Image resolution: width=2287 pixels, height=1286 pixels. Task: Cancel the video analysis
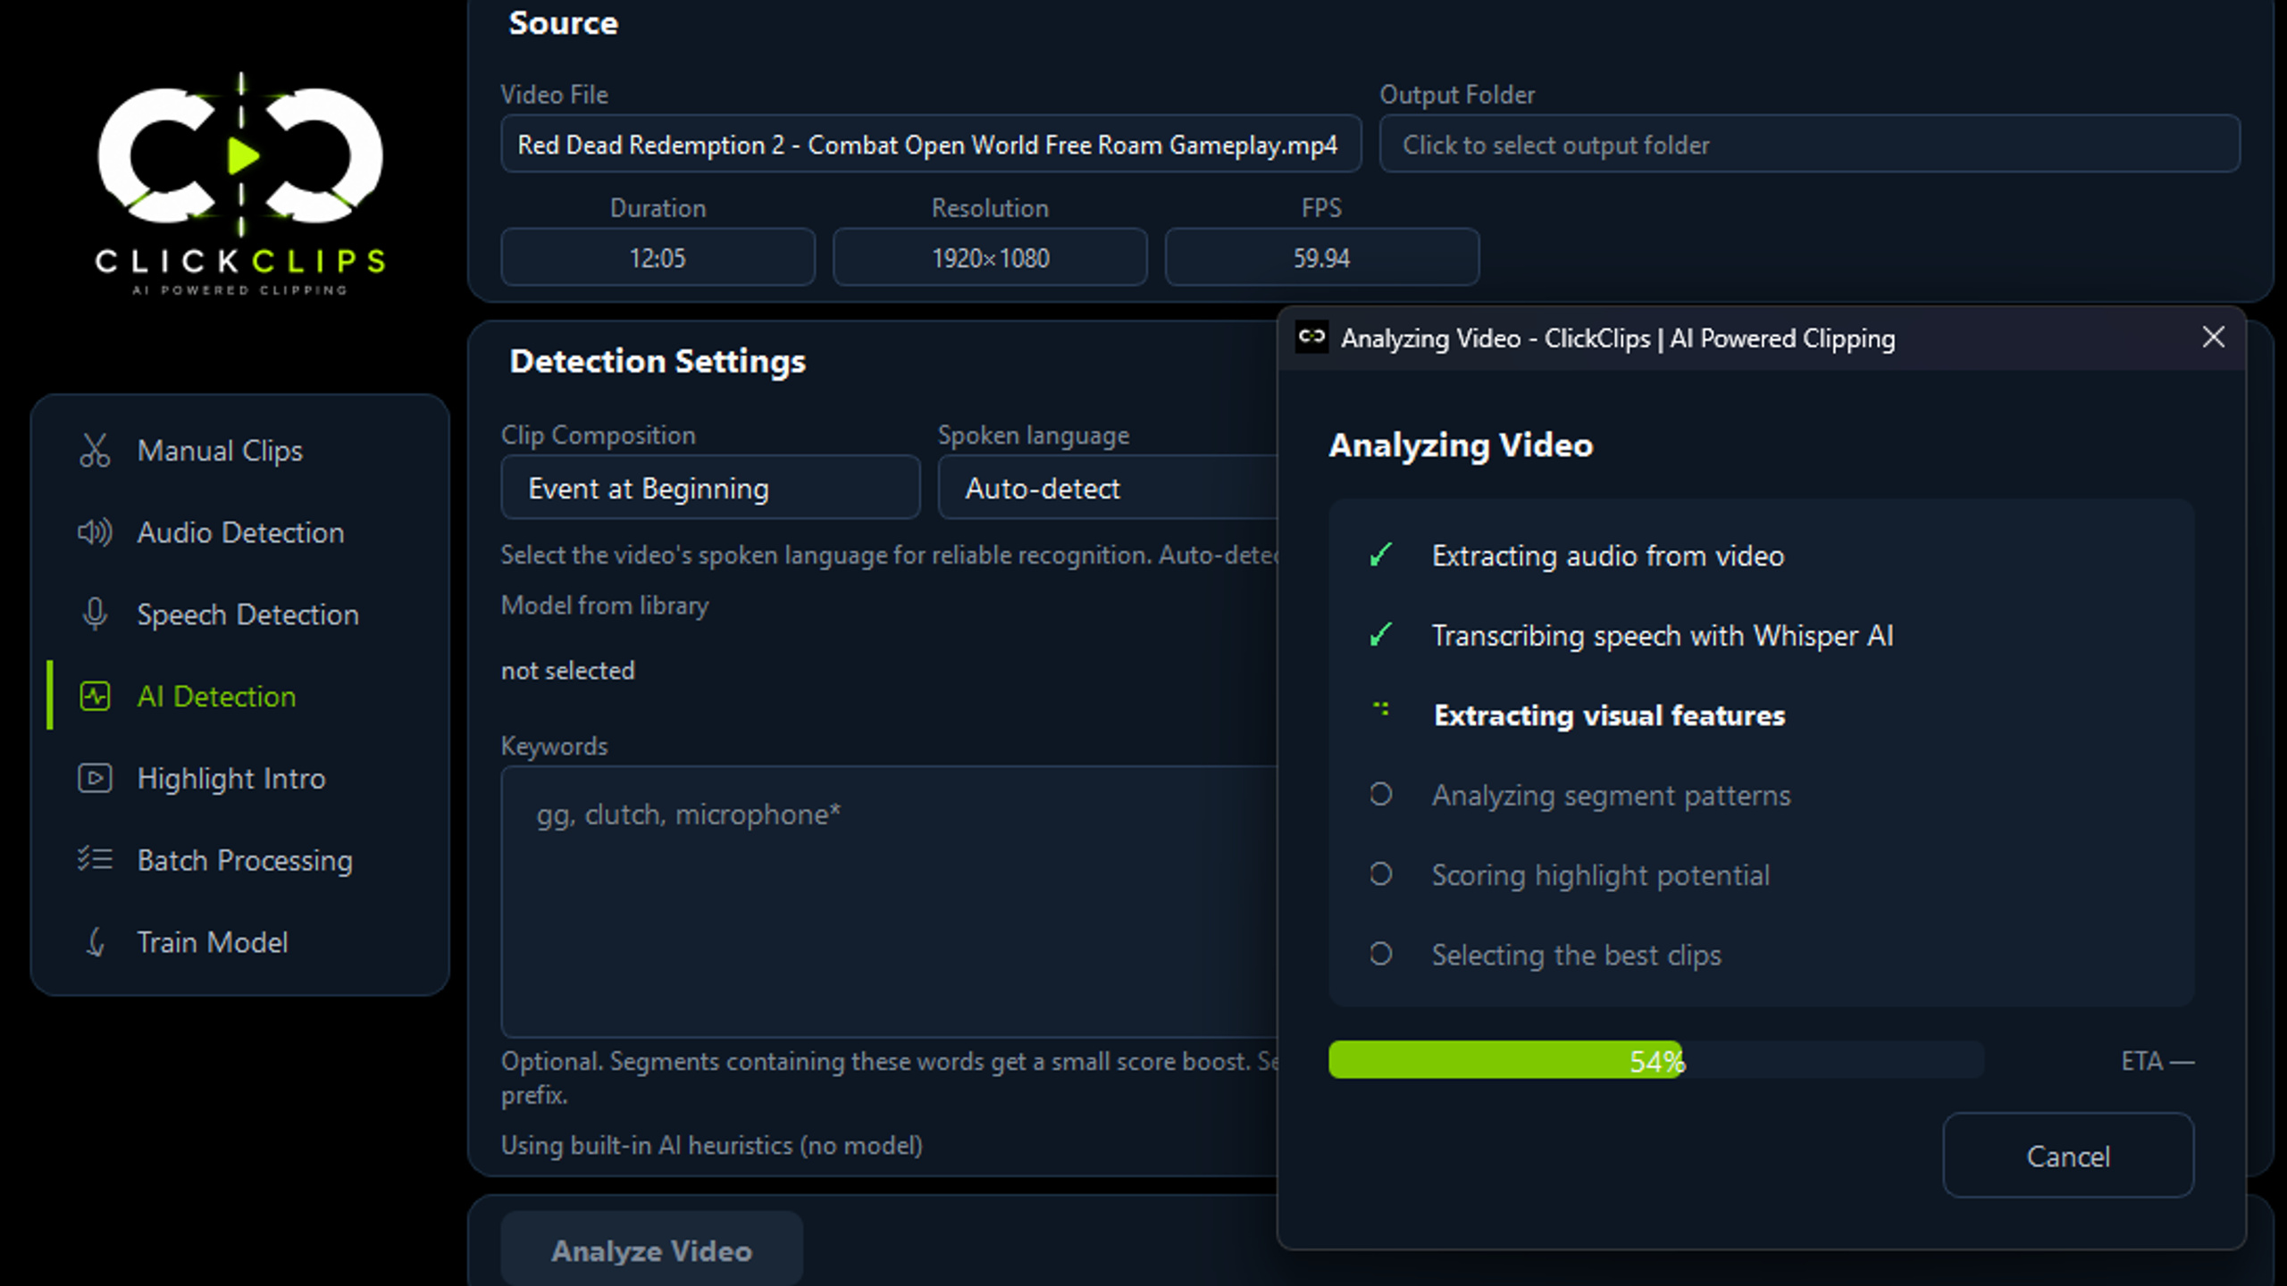(x=2068, y=1156)
